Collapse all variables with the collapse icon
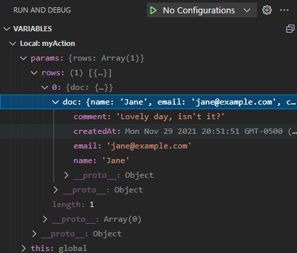The image size is (297, 253). coord(290,29)
